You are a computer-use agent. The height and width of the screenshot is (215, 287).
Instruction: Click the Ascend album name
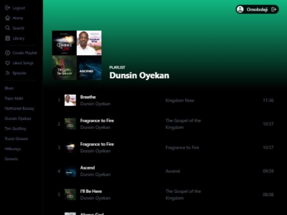point(172,171)
